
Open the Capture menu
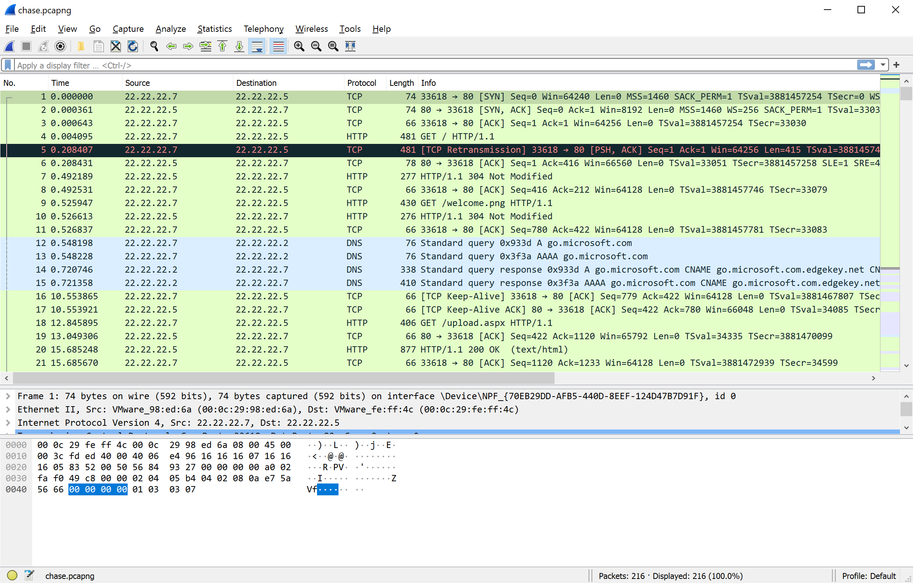point(128,29)
